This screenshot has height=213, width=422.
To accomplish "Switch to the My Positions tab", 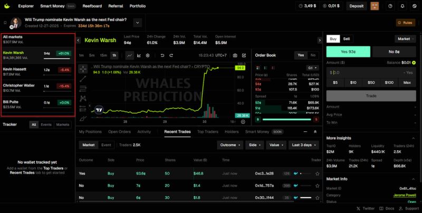I will (90, 132).
